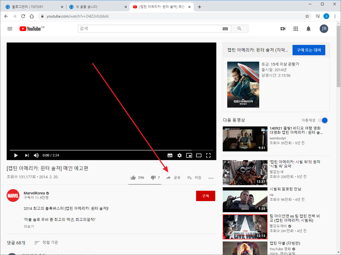
Task: Close the 블로그관리 TISTORY tab
Action: 62,7
